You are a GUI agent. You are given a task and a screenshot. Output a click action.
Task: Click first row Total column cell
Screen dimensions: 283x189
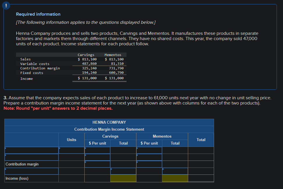coord(201,150)
